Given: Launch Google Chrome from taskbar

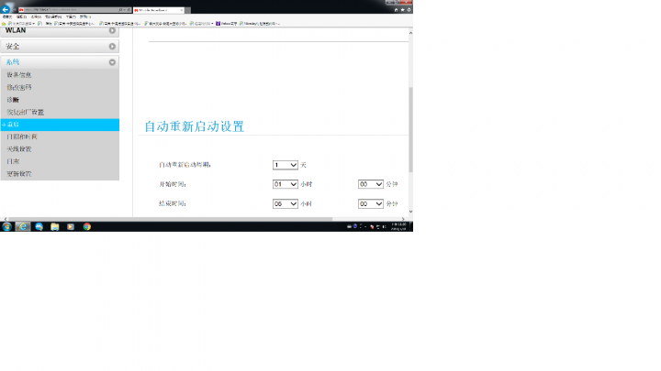Looking at the screenshot, I should [x=87, y=227].
